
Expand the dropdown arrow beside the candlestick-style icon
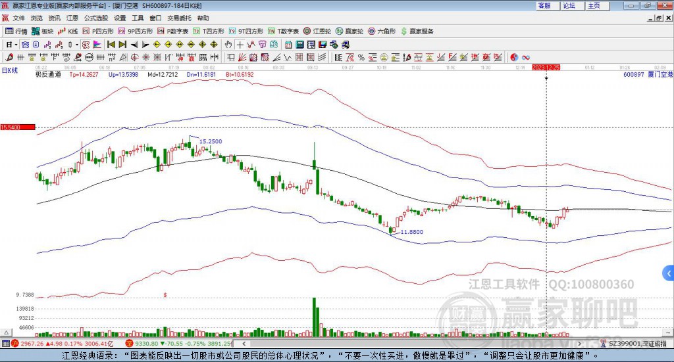click(77, 45)
